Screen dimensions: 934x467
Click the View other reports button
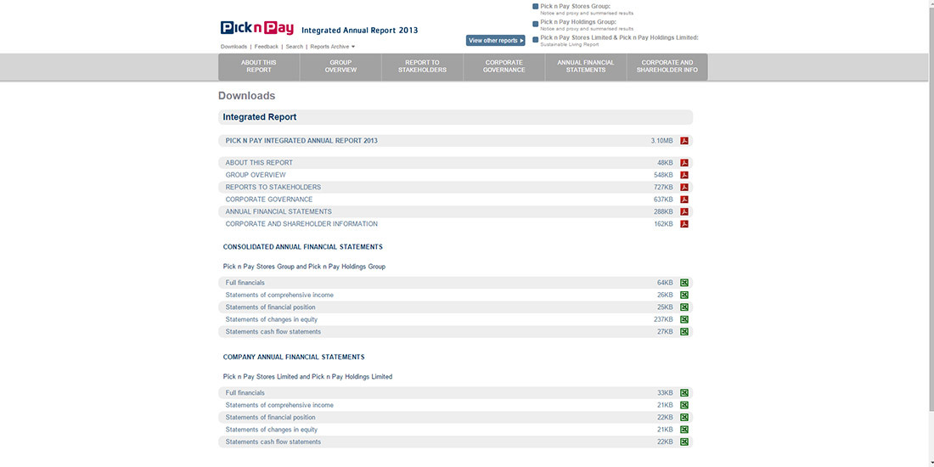pos(496,41)
